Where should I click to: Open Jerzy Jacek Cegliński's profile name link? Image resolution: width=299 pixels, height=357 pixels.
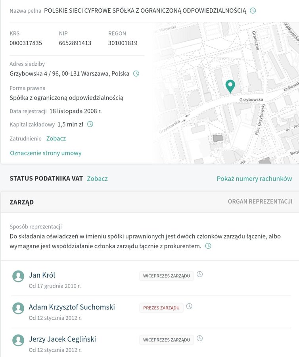point(62,339)
